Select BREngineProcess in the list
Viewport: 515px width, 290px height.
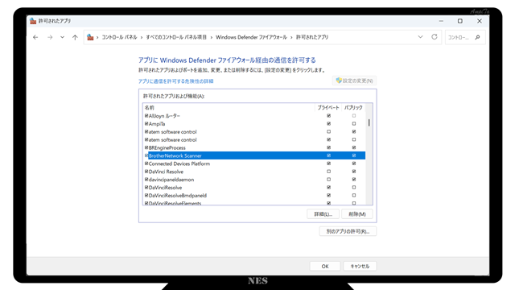tap(167, 148)
